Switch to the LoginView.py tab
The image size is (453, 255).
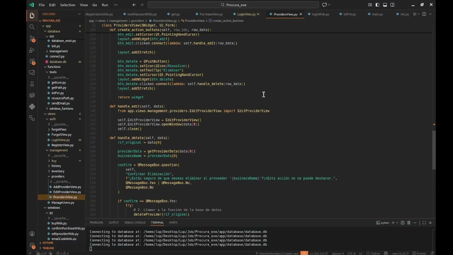point(246,14)
